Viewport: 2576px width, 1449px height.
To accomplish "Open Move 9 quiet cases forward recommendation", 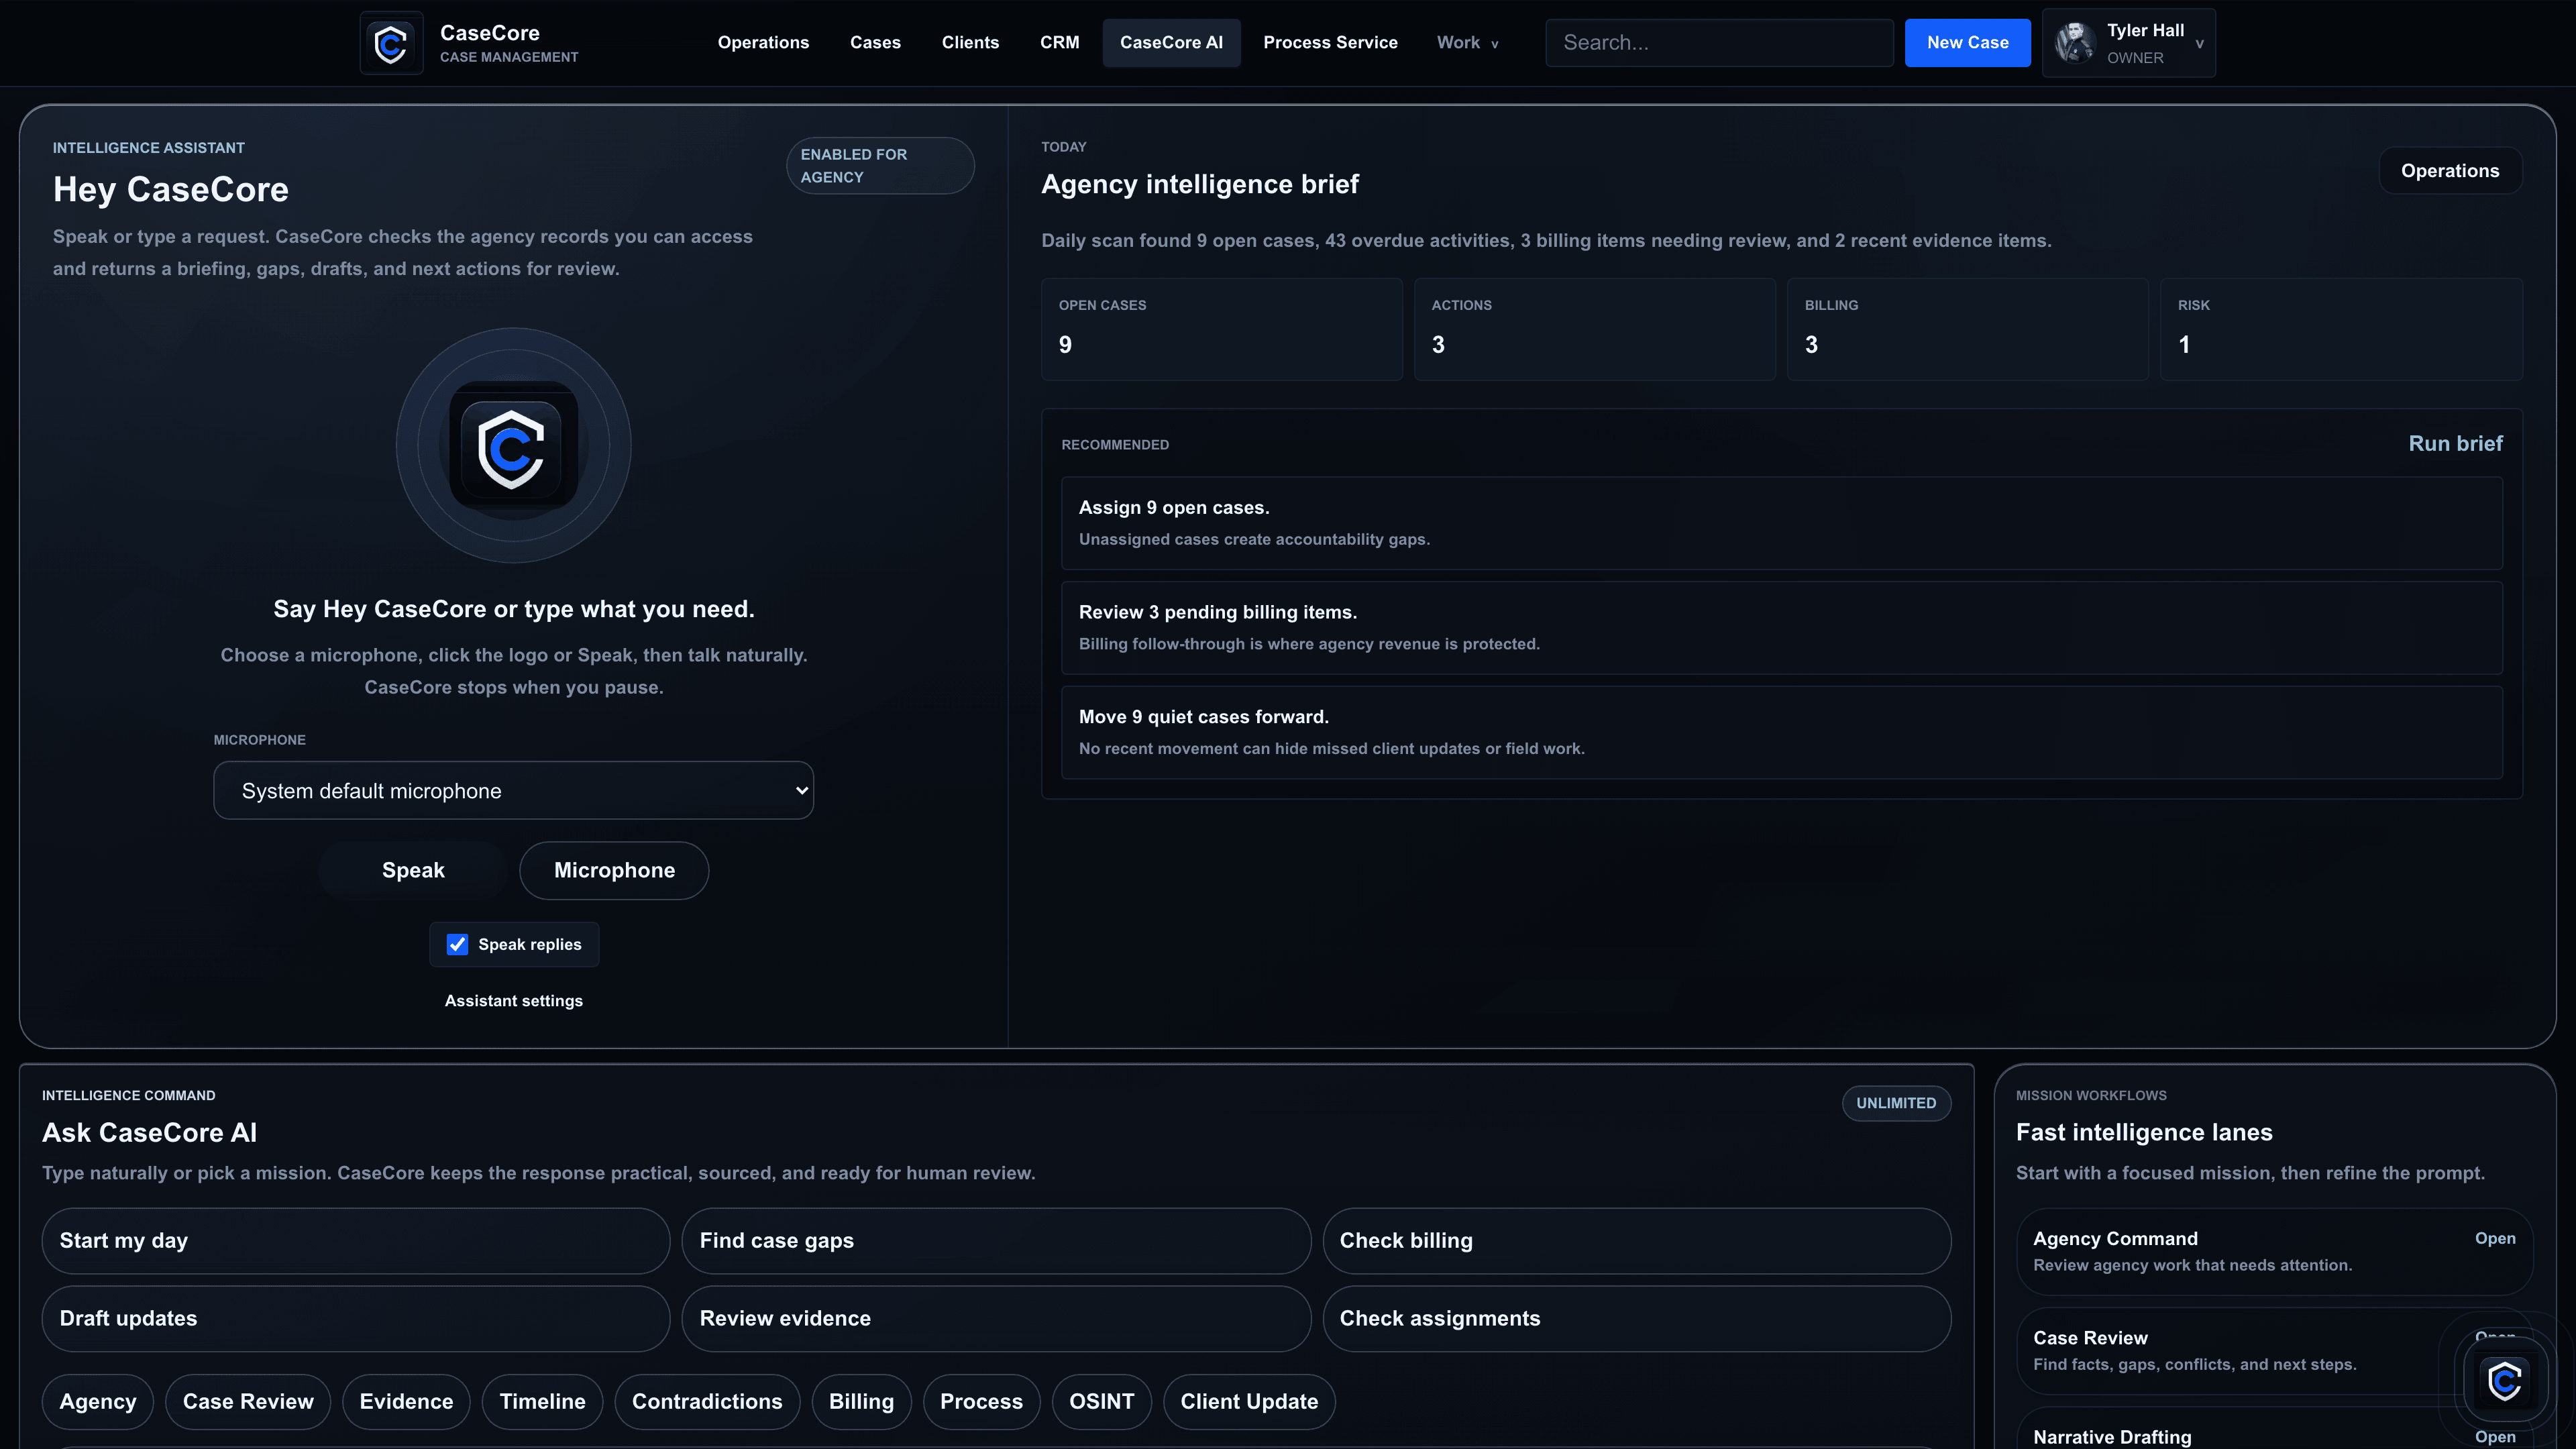I will [x=1781, y=732].
